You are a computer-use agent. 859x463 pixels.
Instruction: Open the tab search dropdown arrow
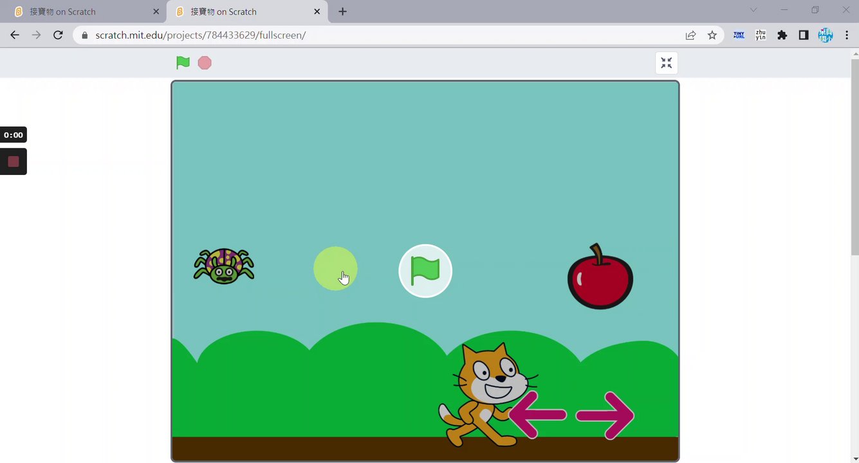753,10
